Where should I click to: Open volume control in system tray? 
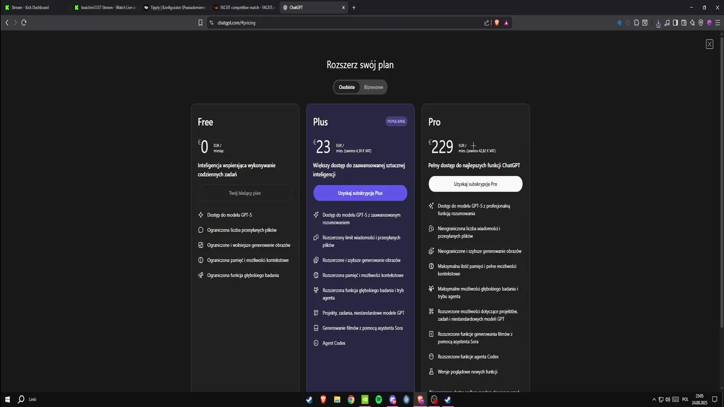668,399
